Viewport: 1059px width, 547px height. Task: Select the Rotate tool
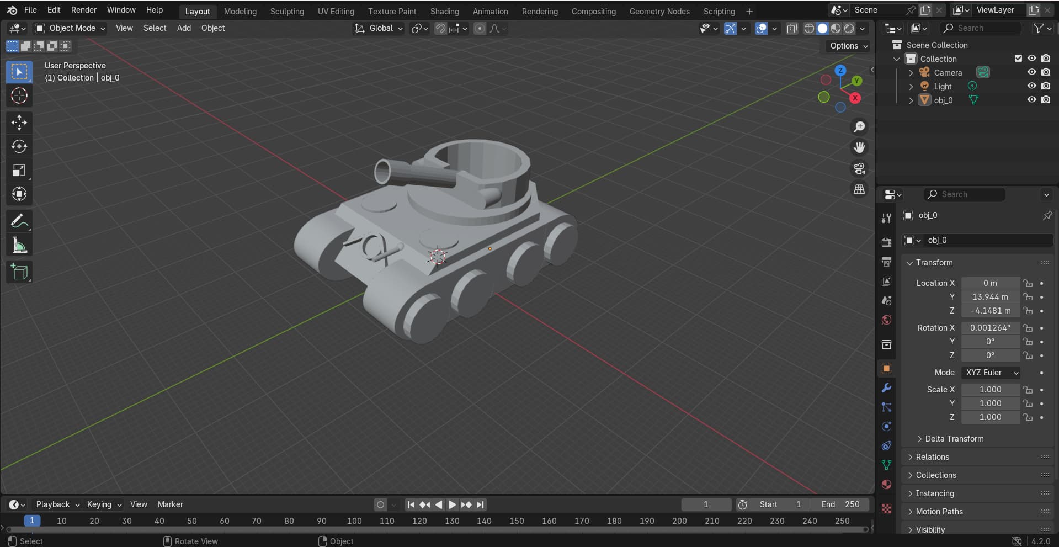19,146
